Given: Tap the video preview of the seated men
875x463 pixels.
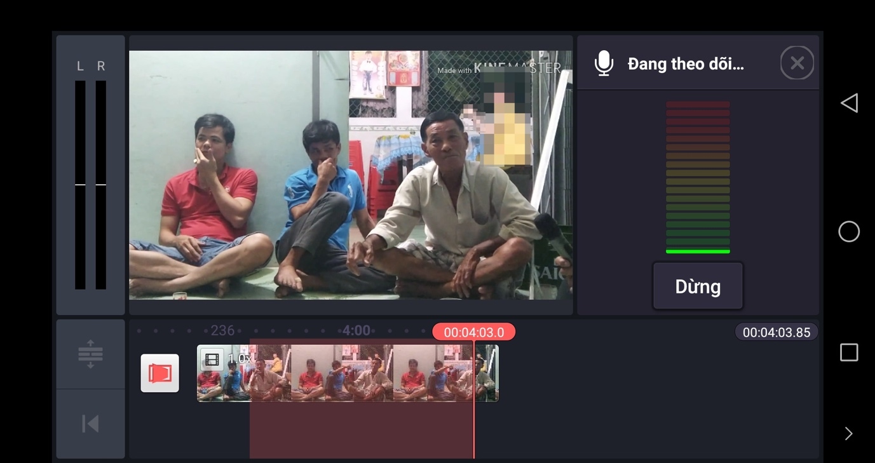Looking at the screenshot, I should [350, 175].
